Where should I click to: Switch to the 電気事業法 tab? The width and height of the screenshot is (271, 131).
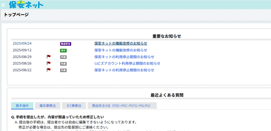tap(48, 106)
